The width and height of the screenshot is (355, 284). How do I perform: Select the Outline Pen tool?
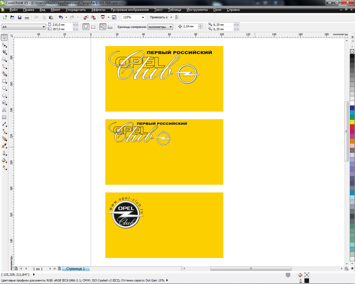click(x=4, y=153)
